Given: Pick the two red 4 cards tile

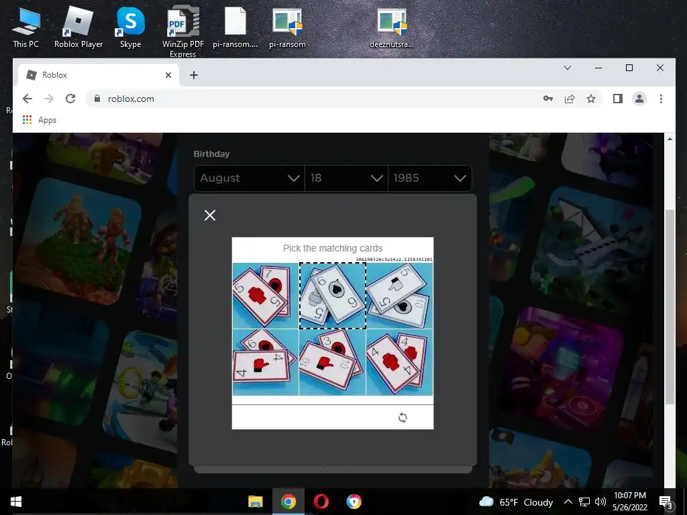Looking at the screenshot, I should 400,362.
